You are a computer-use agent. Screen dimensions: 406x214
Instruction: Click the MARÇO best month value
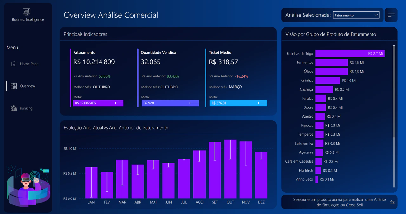[x=235, y=87]
